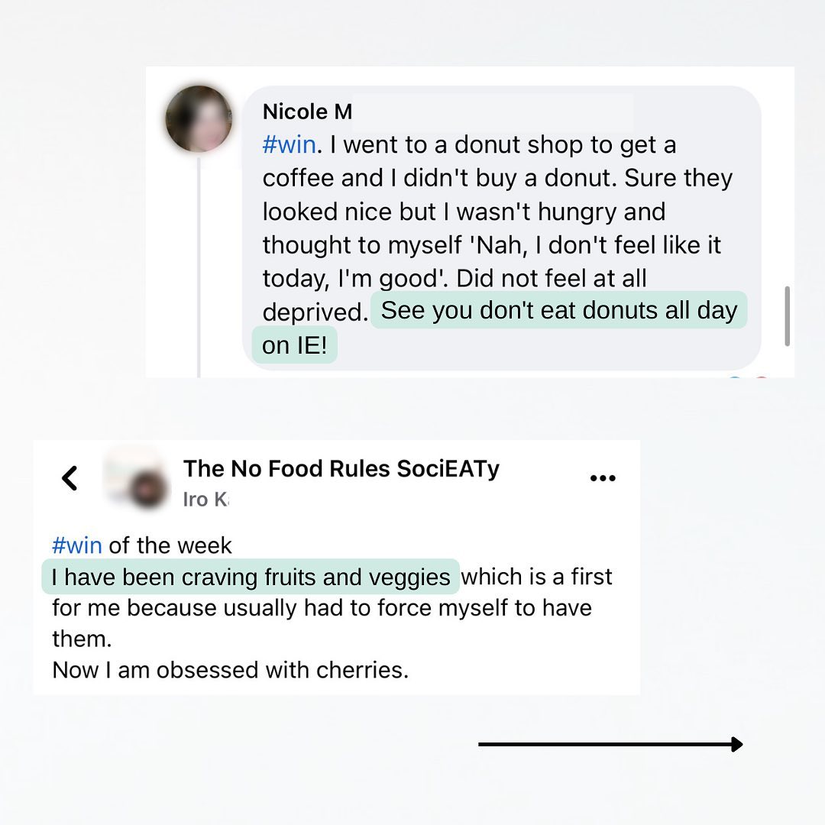
Task: Click the comment thread line below the avatar
Action: (x=199, y=267)
